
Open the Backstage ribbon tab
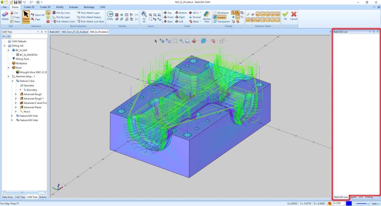89,7
